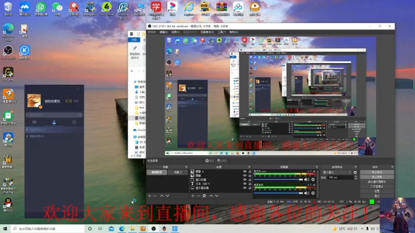Viewport: 415px width, 233px height.
Task: Pop out the controls dock panel
Action: [392, 167]
